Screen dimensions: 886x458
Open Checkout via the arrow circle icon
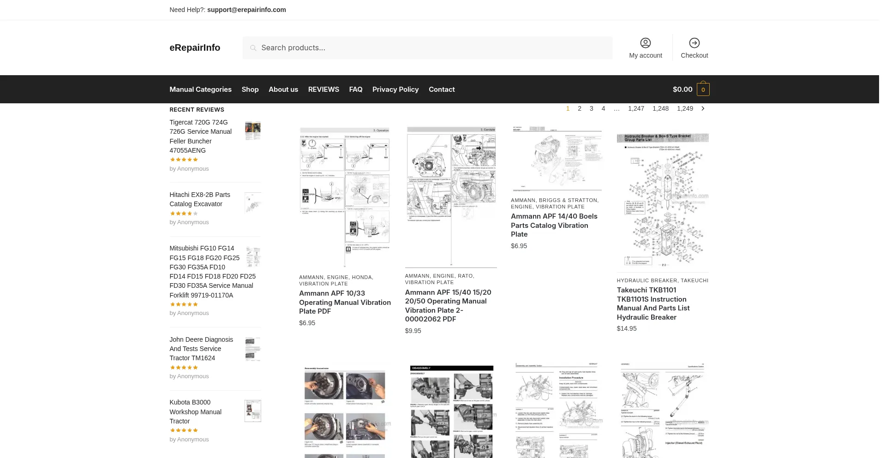pos(694,43)
